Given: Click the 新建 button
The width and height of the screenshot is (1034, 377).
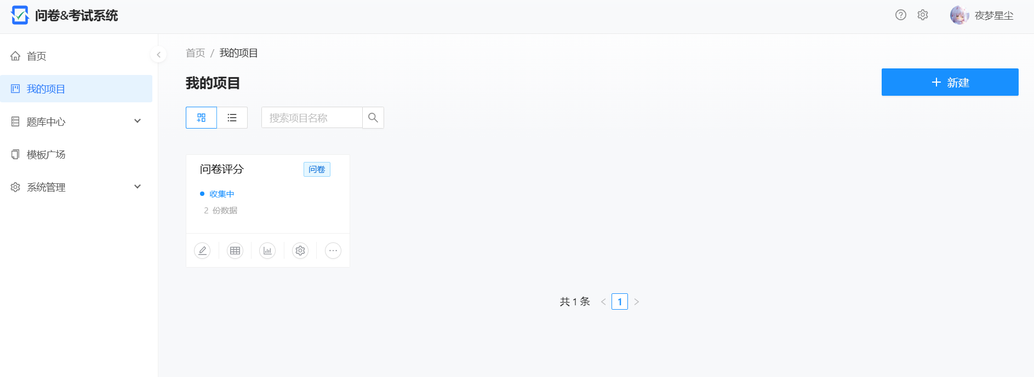Looking at the screenshot, I should pyautogui.click(x=950, y=82).
